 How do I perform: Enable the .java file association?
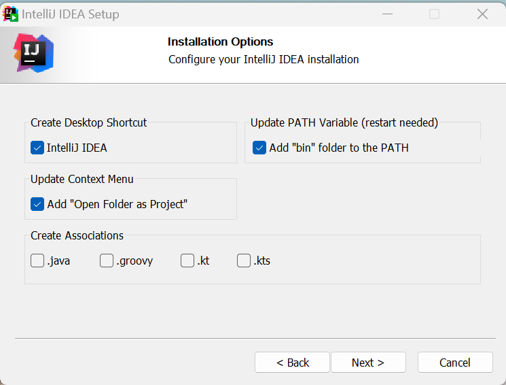(37, 261)
